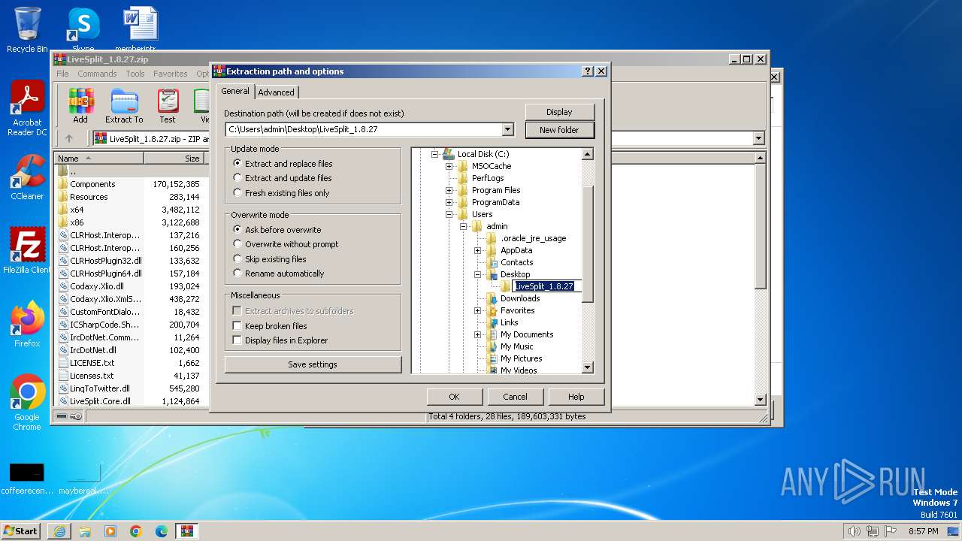This screenshot has height=541, width=962.
Task: Select Ask before overwrite option
Action: [x=277, y=230]
